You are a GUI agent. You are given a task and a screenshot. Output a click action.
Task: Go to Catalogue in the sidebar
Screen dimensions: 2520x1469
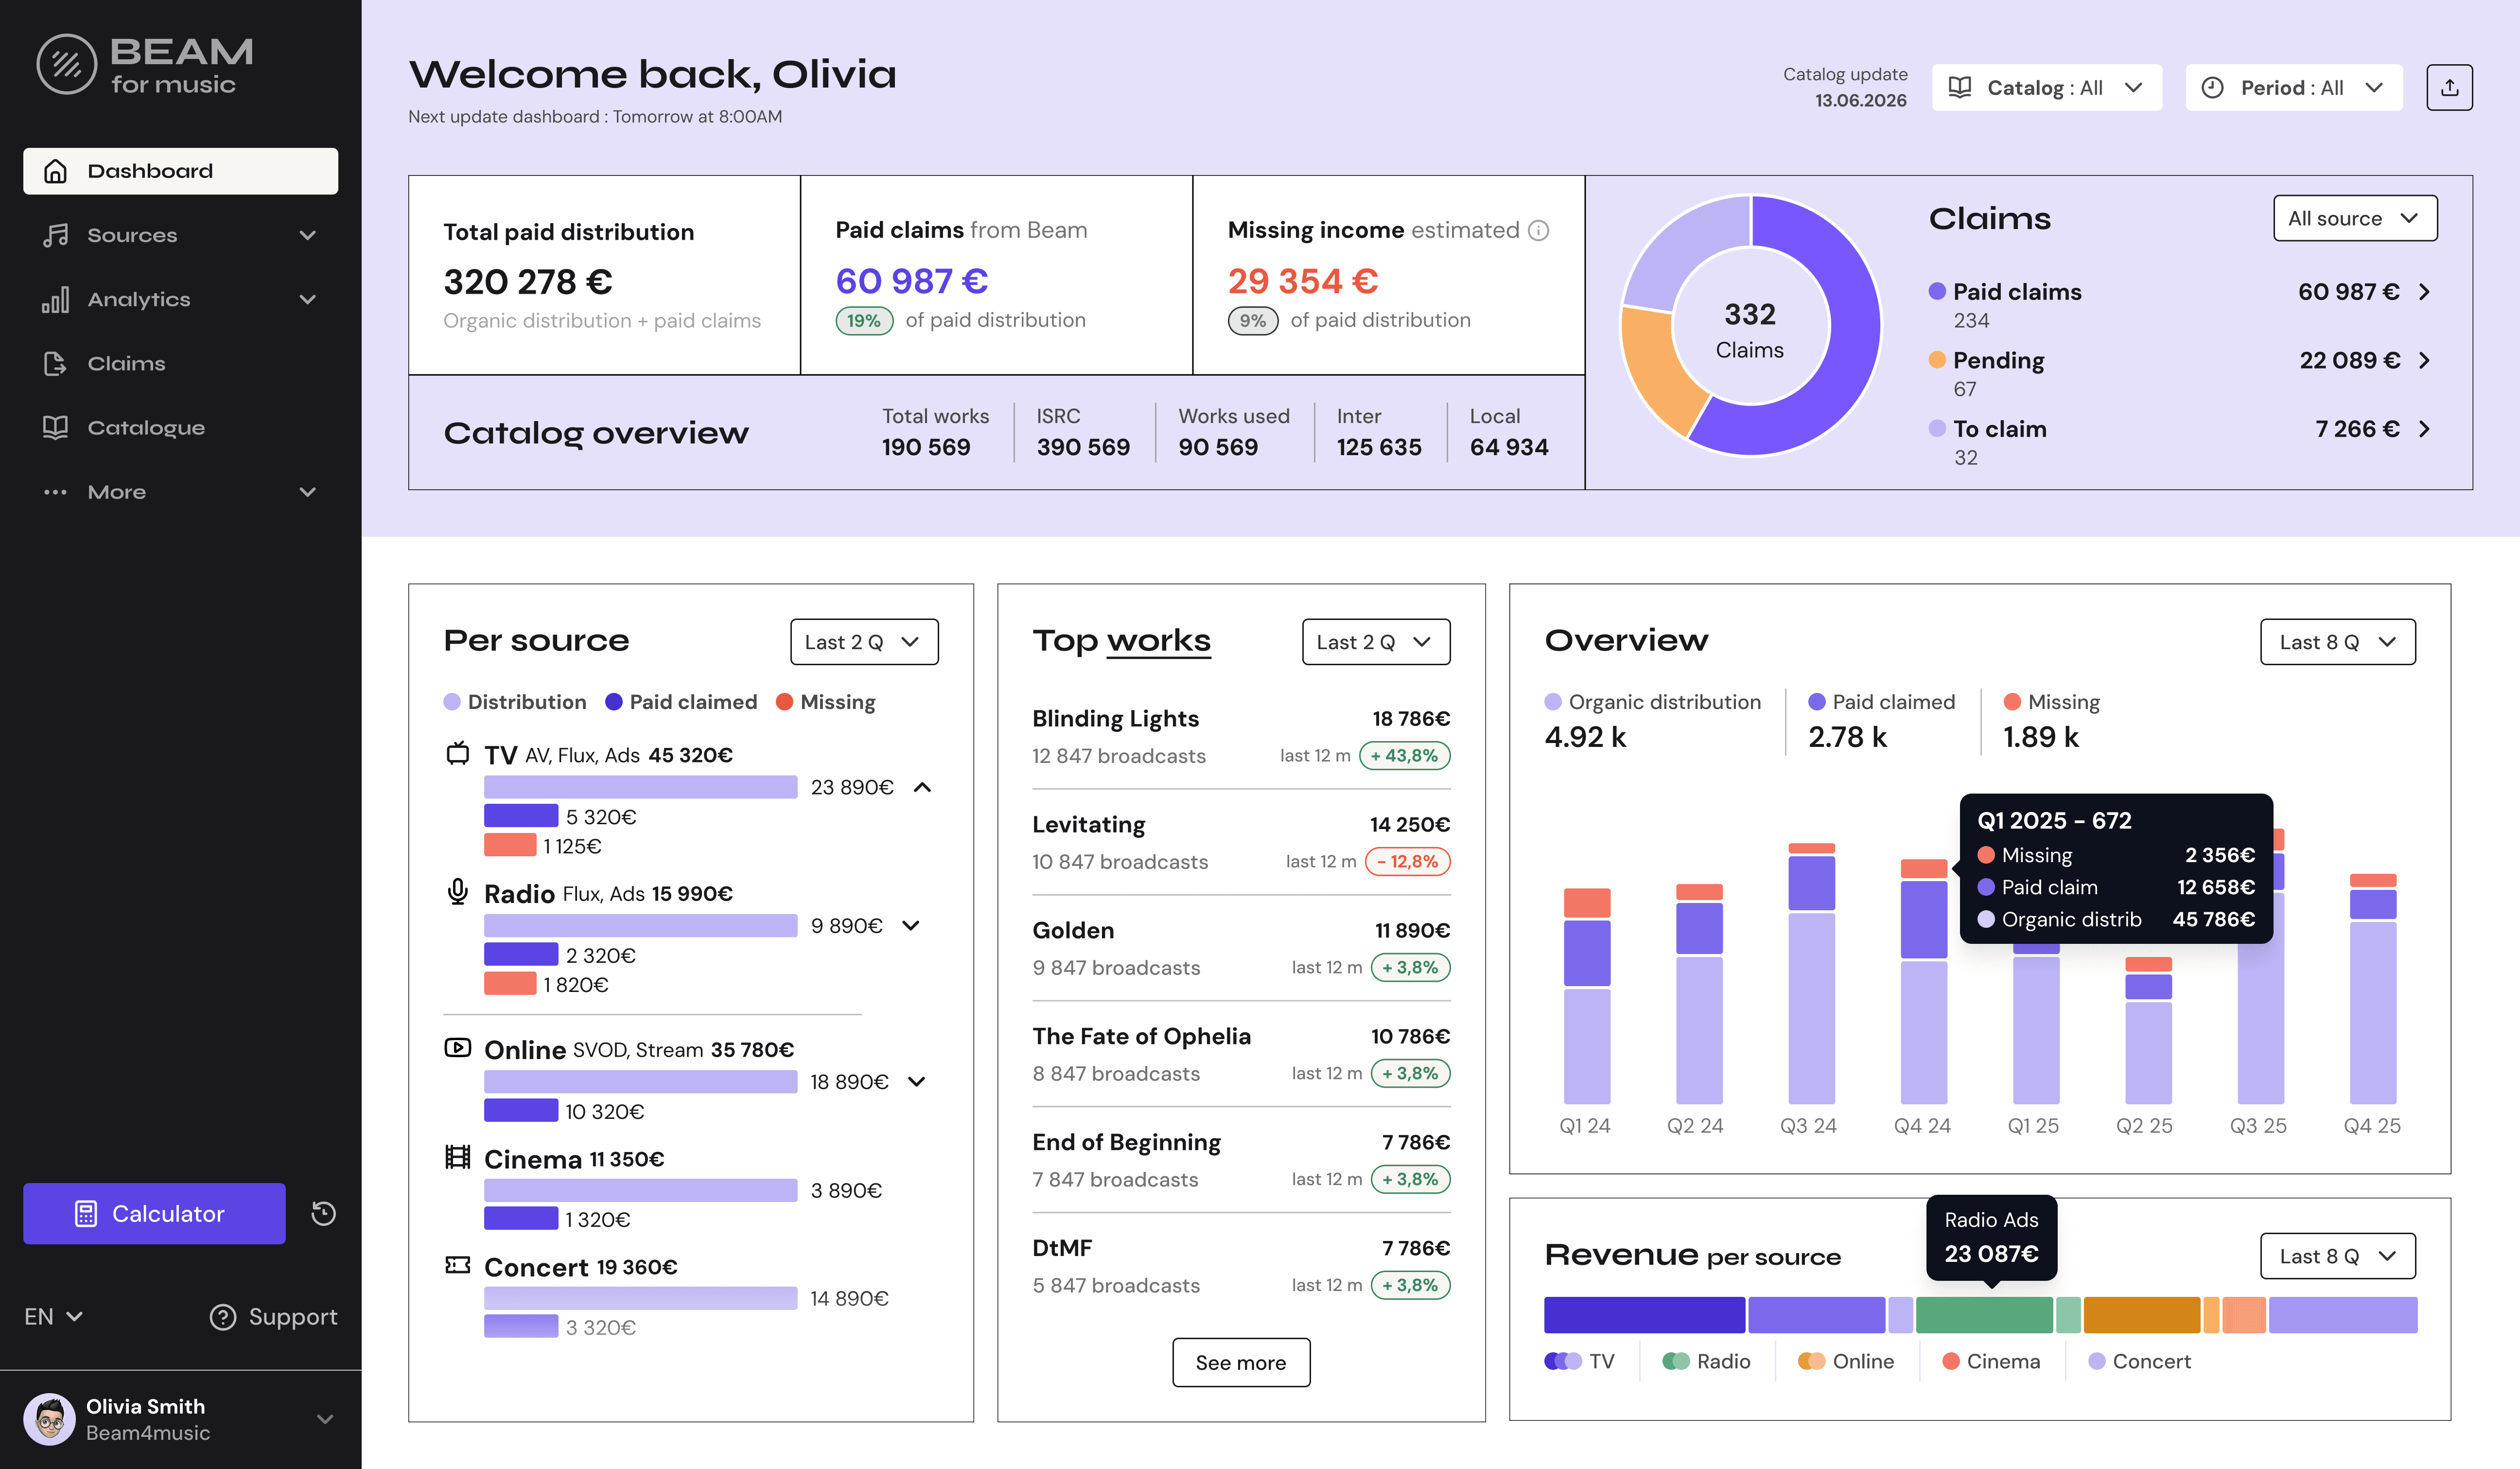pyautogui.click(x=146, y=427)
